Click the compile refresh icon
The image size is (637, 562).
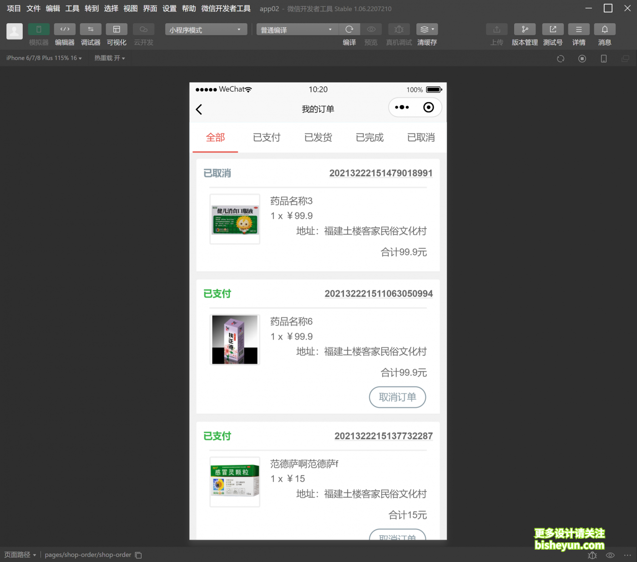(x=349, y=29)
